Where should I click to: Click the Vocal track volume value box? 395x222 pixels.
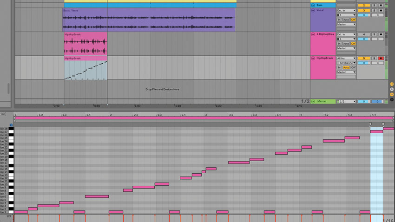pos(364,15)
